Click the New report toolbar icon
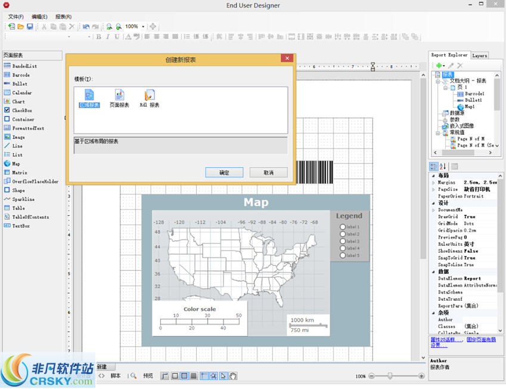Image resolution: width=506 pixels, height=389 pixels. tap(11, 26)
